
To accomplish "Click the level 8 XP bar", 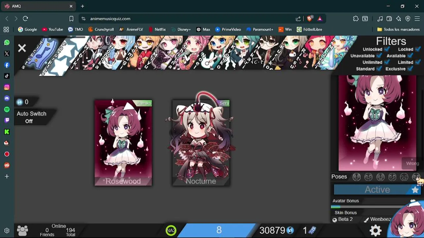I will point(219,230).
